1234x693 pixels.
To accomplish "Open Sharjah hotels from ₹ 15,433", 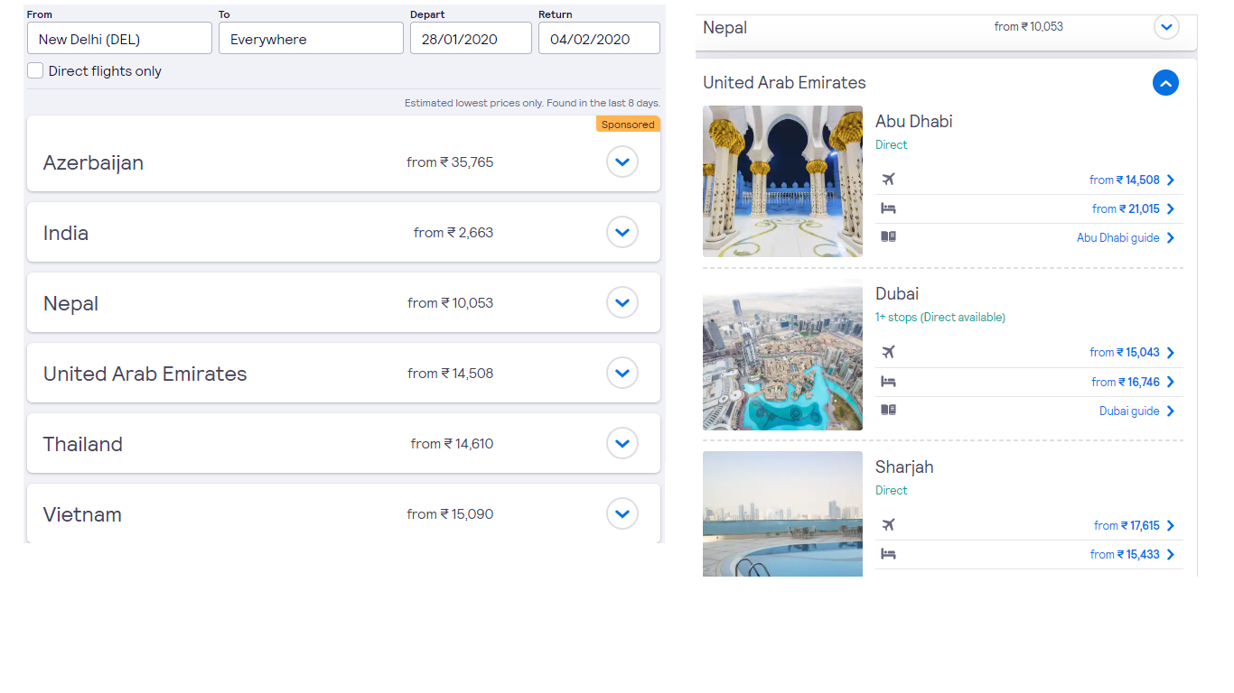I will point(1132,555).
